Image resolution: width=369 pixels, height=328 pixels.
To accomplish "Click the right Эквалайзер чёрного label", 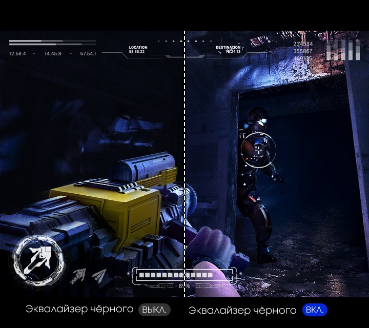I will [242, 310].
